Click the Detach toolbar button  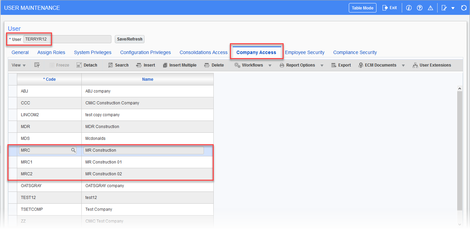click(87, 65)
